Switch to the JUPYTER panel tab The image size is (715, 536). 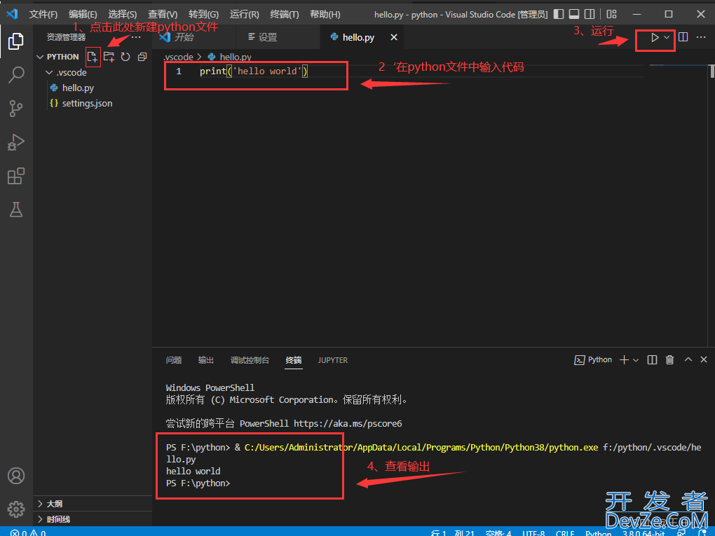pyautogui.click(x=333, y=360)
